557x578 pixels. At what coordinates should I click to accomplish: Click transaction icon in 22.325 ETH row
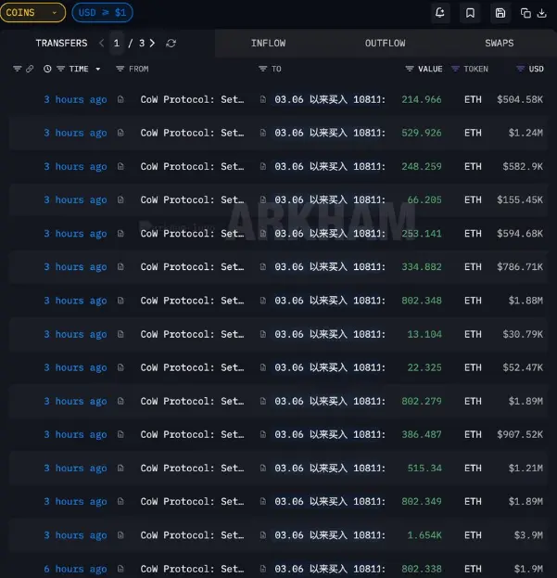[120, 367]
